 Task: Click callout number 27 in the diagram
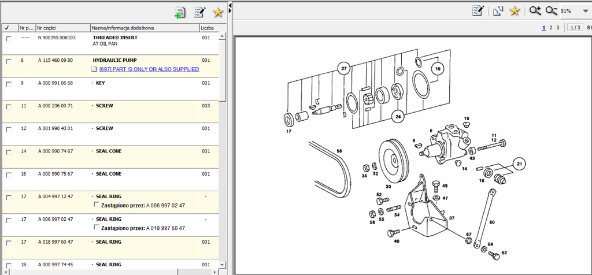(x=344, y=69)
